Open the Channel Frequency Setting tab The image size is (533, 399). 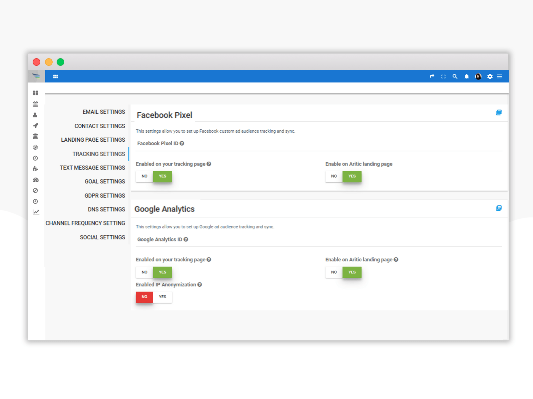[85, 223]
